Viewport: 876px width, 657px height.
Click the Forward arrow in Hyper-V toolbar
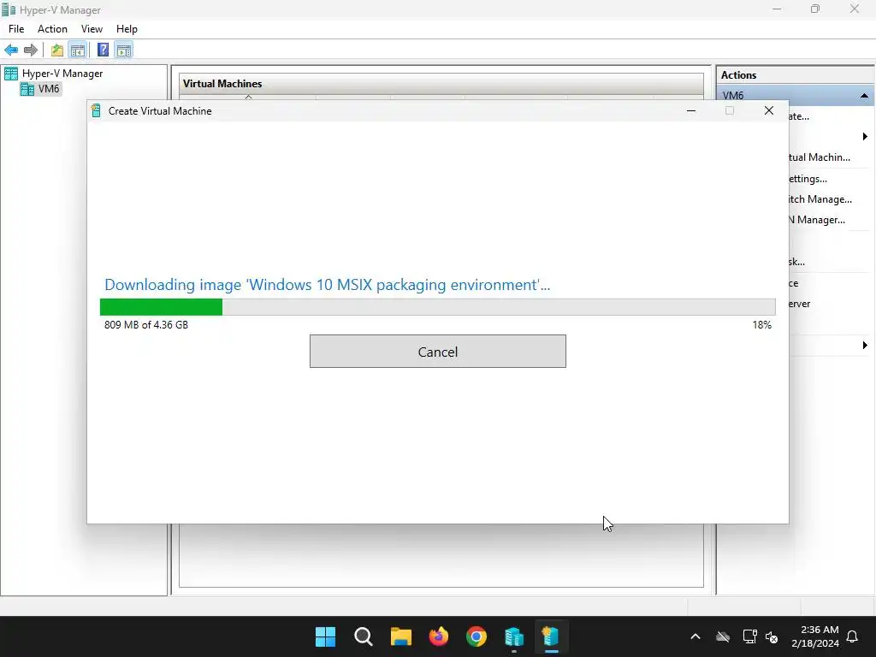[31, 50]
